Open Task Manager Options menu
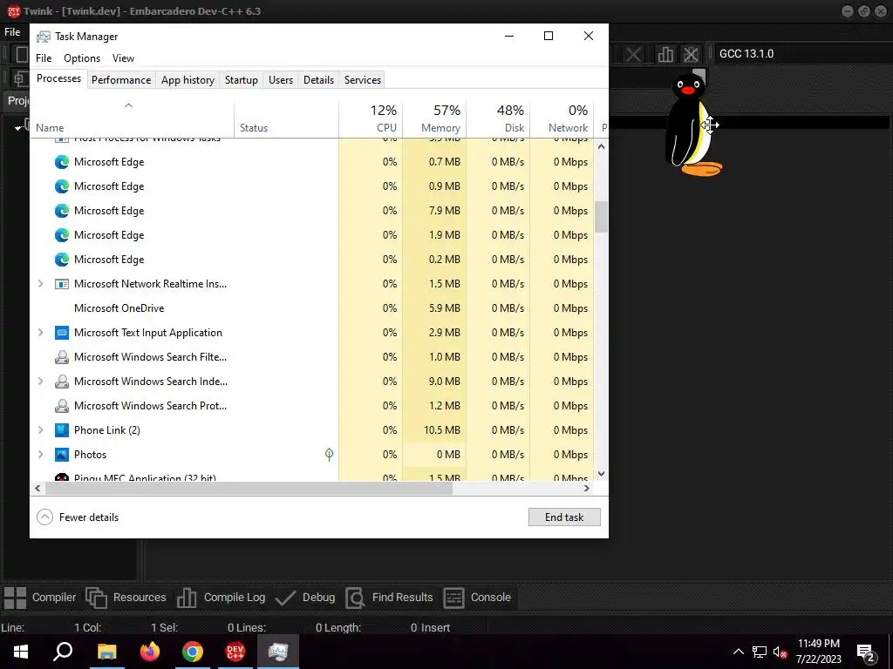Image resolution: width=893 pixels, height=669 pixels. point(82,58)
